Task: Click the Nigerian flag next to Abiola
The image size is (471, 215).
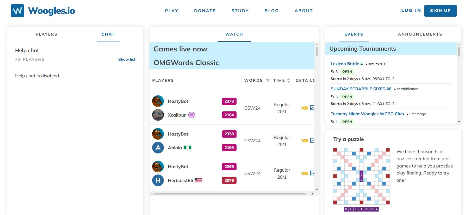Action: pyautogui.click(x=188, y=147)
